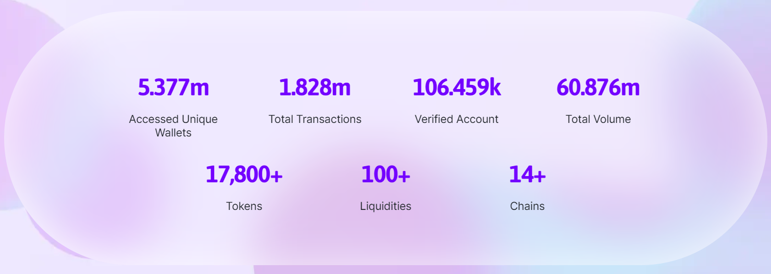This screenshot has height=274, width=771.
Task: Open the Total Transactions label
Action: [x=315, y=119]
